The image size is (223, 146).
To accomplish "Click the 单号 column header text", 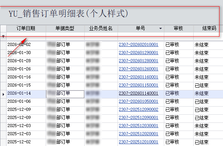I will [141, 29].
